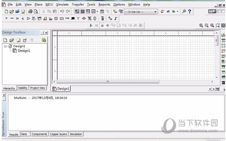Open the In Use List dropdown
This screenshot has width=226, height=141.
point(155,12)
